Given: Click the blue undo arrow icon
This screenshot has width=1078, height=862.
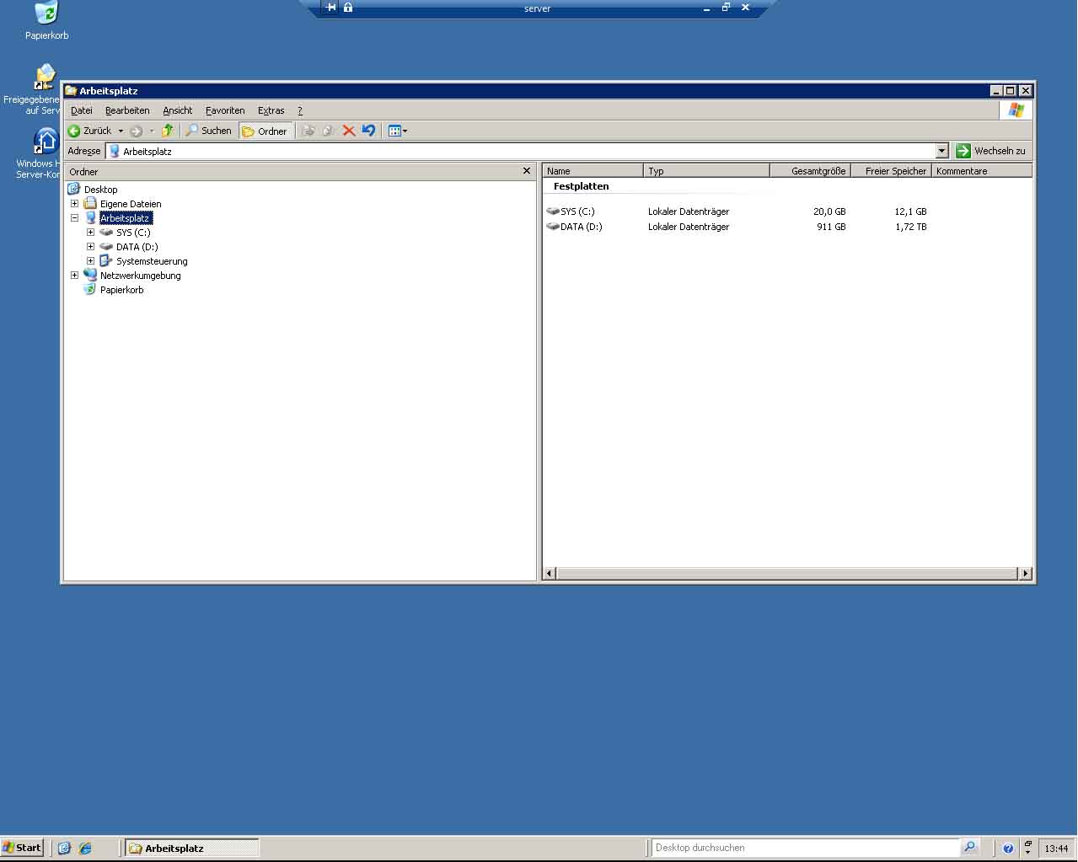Looking at the screenshot, I should pyautogui.click(x=368, y=131).
